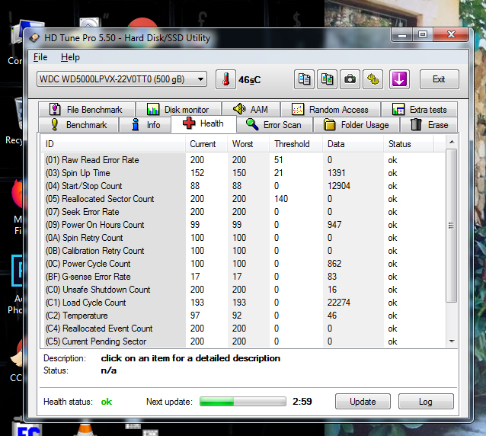Select the Seek Error Rate row
Image resolution: width=486 pixels, height=436 pixels.
click(243, 212)
